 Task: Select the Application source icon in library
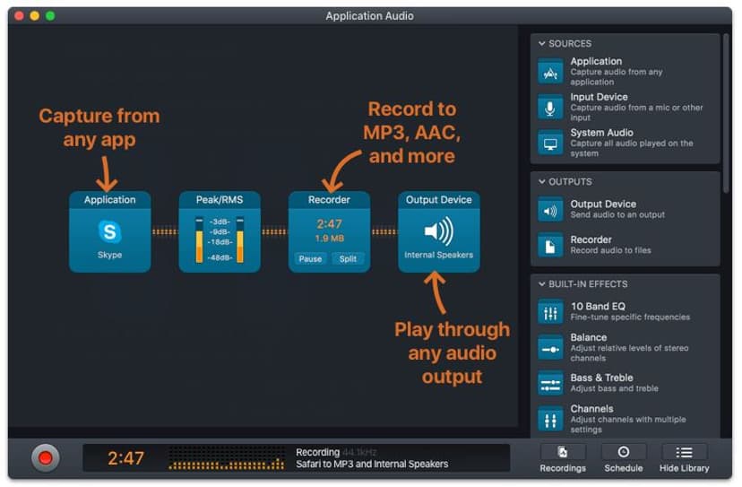550,72
